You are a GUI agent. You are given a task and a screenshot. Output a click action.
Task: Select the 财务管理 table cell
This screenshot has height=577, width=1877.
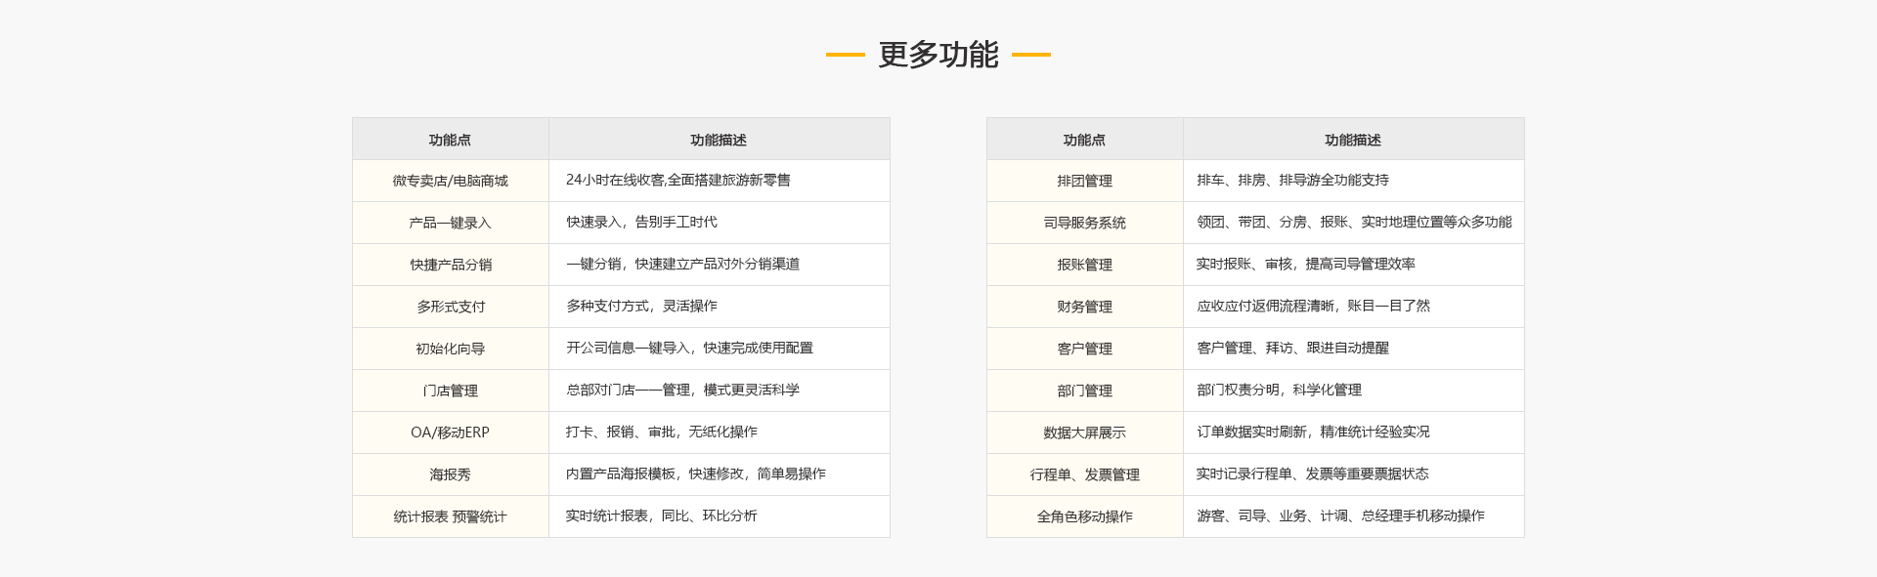pos(1084,307)
